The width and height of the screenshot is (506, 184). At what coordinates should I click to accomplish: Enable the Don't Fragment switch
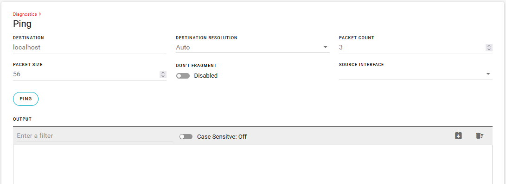183,76
